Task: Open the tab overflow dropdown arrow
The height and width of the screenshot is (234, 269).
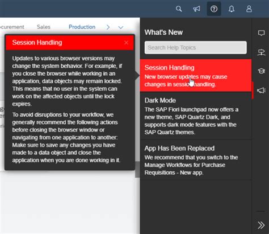Action: point(121,27)
